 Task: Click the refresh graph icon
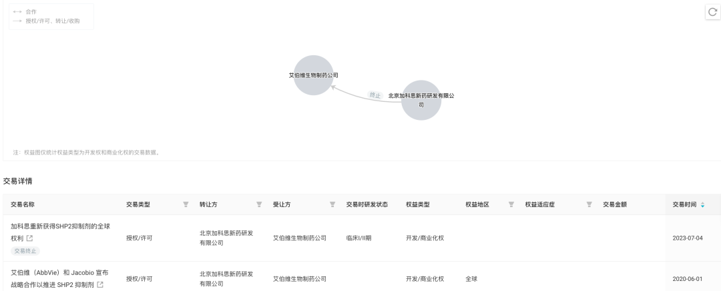click(x=712, y=13)
